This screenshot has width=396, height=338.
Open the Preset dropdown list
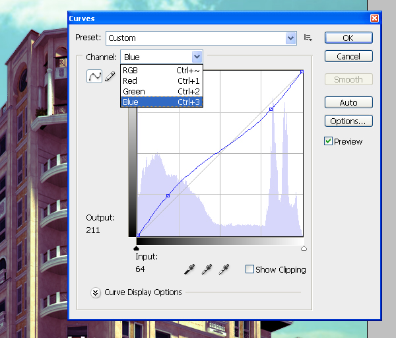click(x=290, y=38)
